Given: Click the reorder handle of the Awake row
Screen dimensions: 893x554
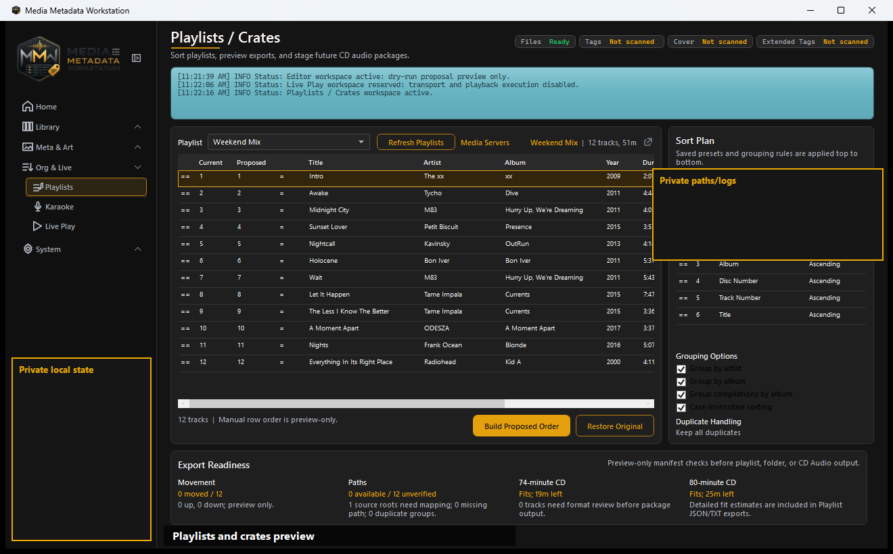Looking at the screenshot, I should coord(185,193).
